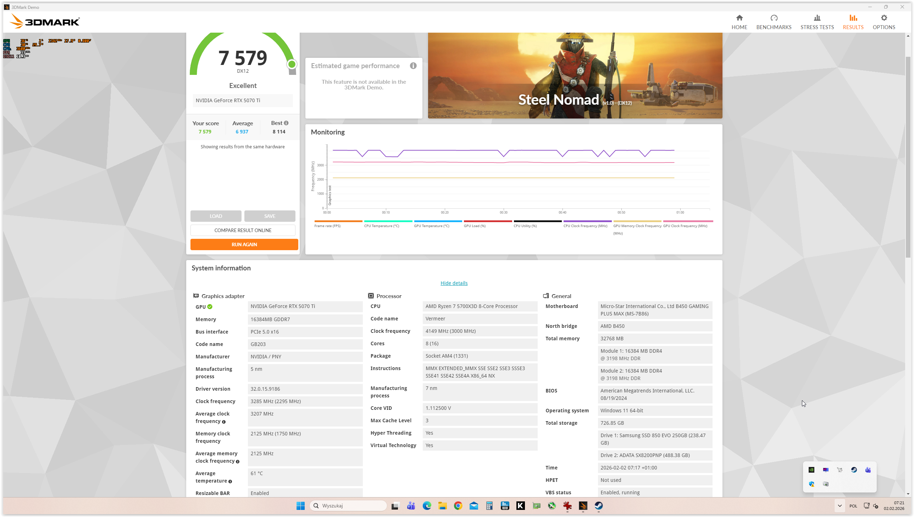
Task: Toggle the GPU Clock Frequency color legend
Action: [x=685, y=226]
